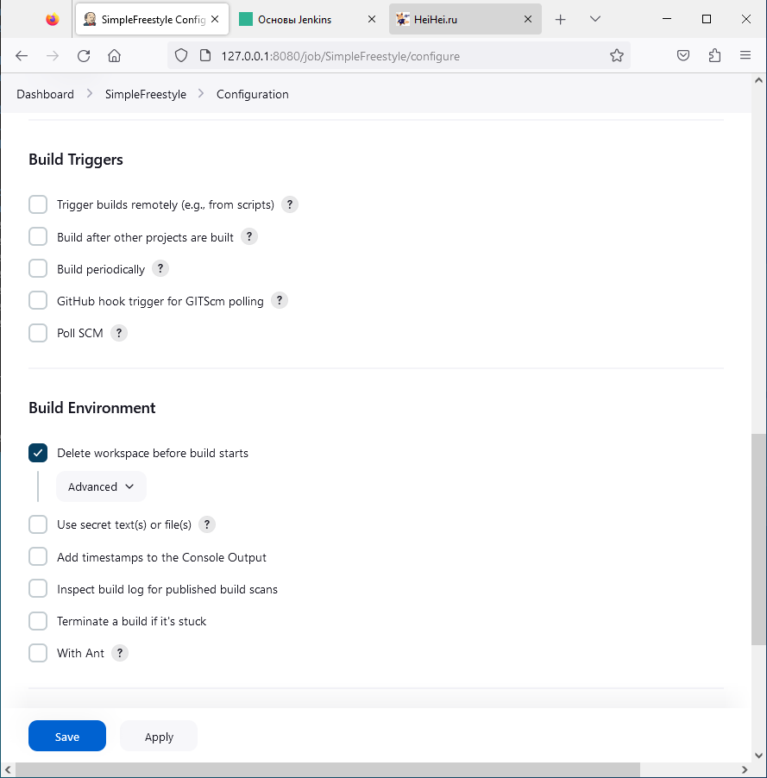Click the Firefox logo icon

point(52,19)
